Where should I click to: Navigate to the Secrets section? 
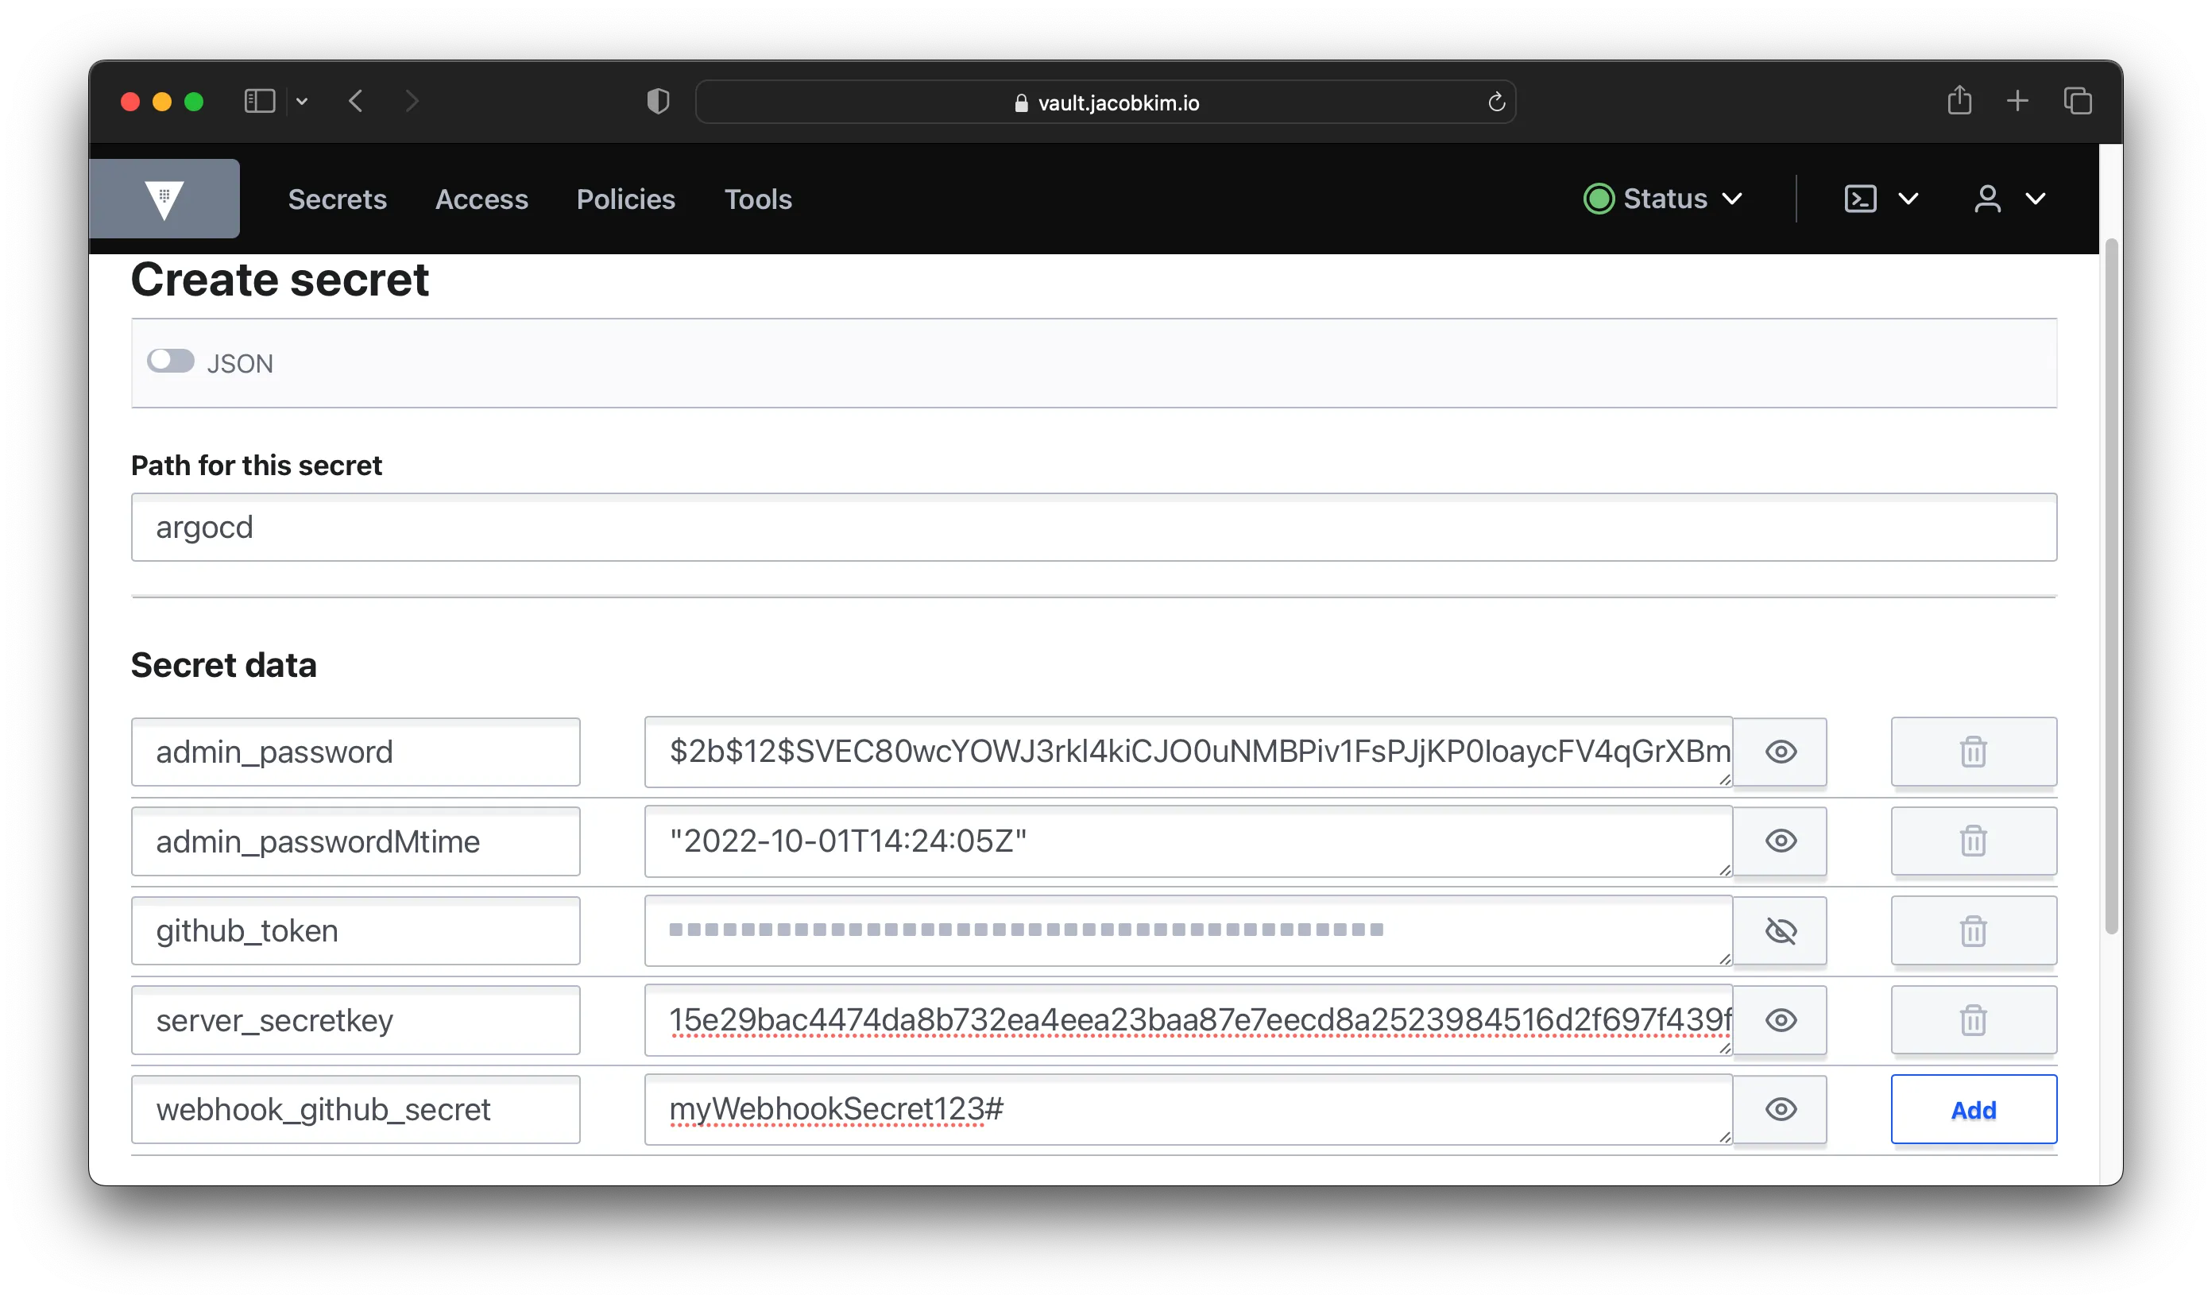(337, 199)
